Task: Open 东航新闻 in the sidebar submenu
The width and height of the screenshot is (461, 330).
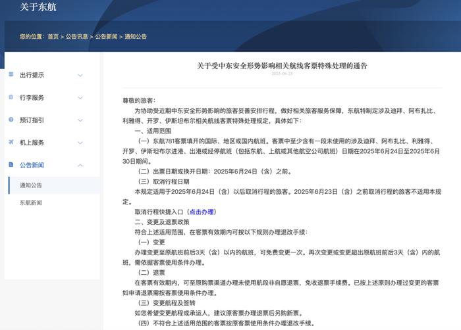Action: click(x=31, y=203)
